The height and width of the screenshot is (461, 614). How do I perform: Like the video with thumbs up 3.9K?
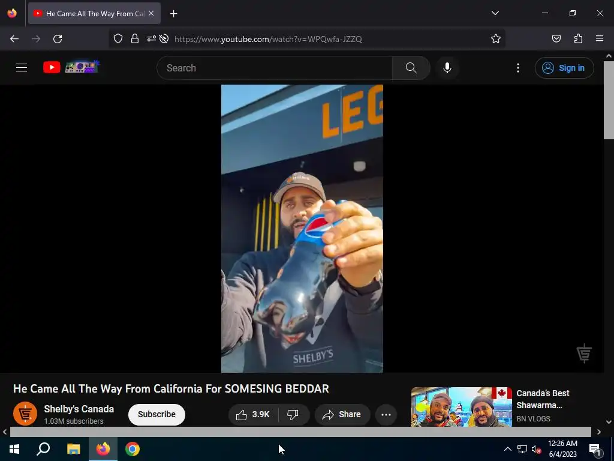(253, 414)
